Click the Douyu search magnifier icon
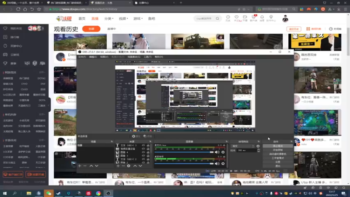The height and width of the screenshot is (197, 350). (x=217, y=18)
